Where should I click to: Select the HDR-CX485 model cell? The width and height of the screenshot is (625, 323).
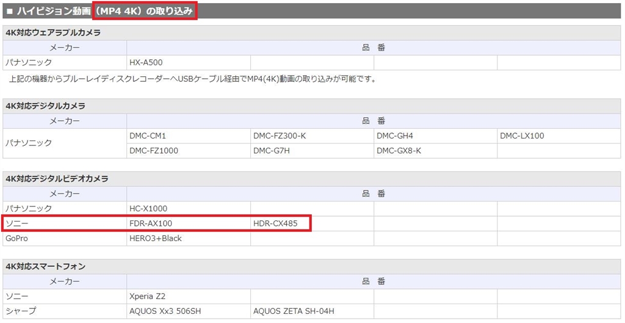312,223
